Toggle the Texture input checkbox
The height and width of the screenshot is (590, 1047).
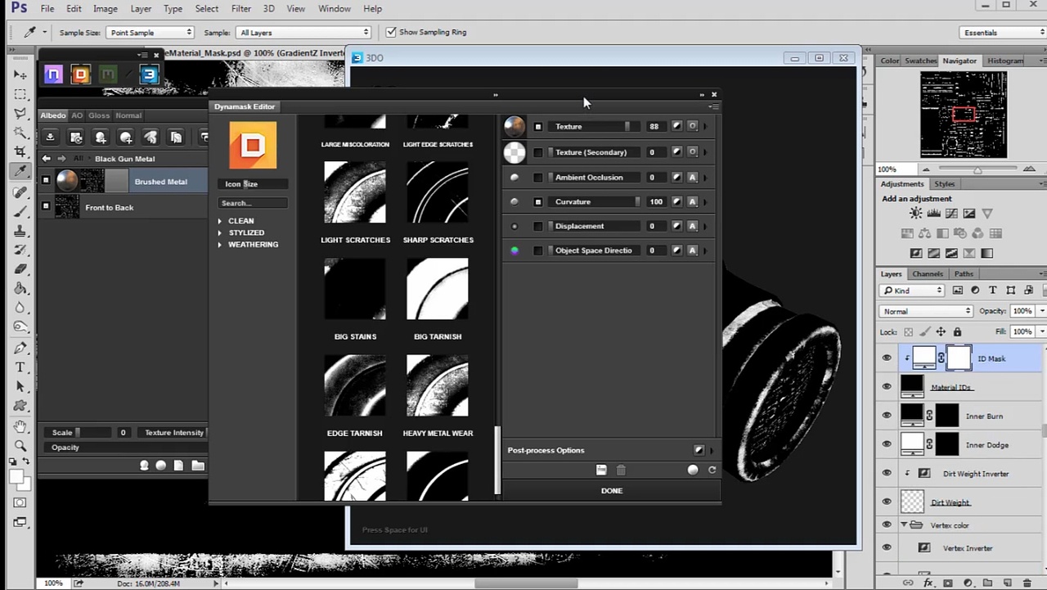pyautogui.click(x=538, y=127)
